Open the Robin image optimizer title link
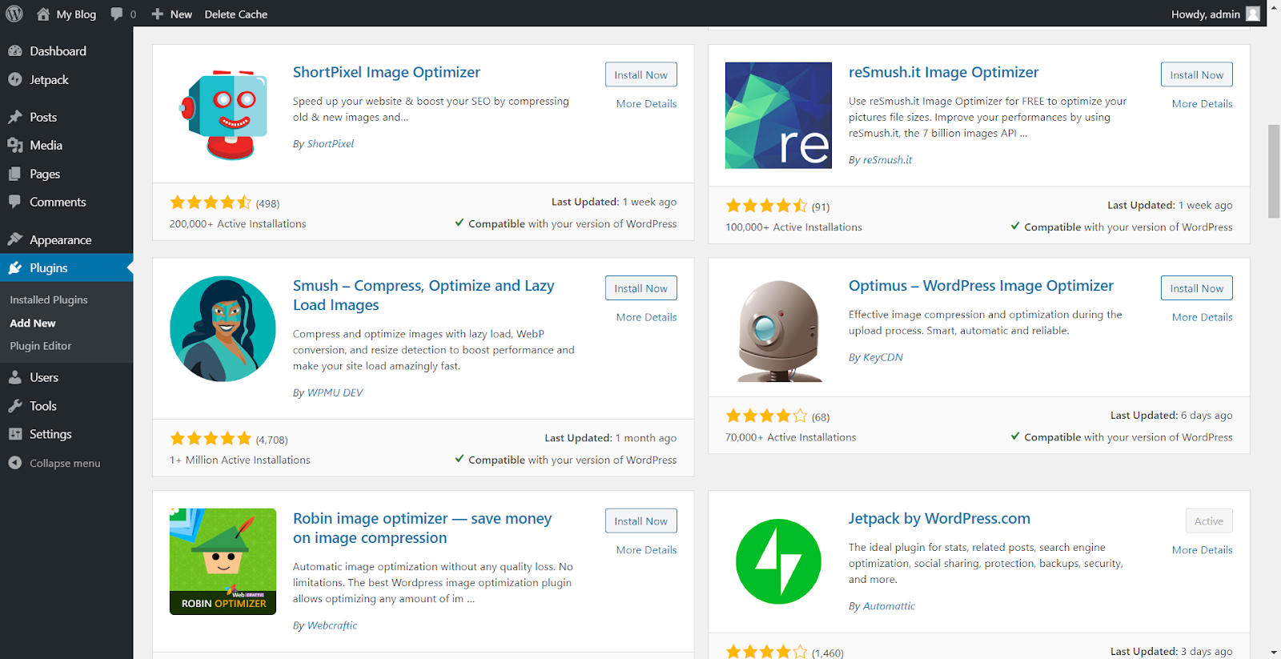The image size is (1281, 659). (422, 528)
